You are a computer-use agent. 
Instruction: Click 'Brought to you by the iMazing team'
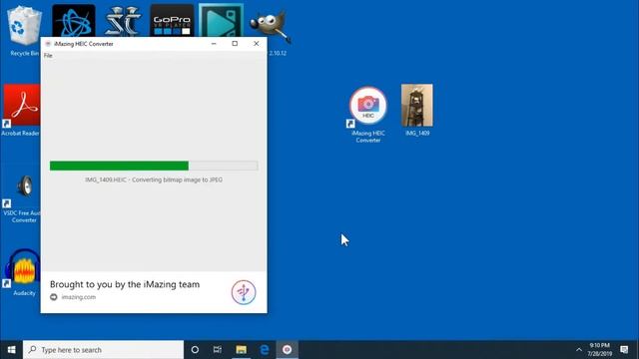tap(125, 284)
